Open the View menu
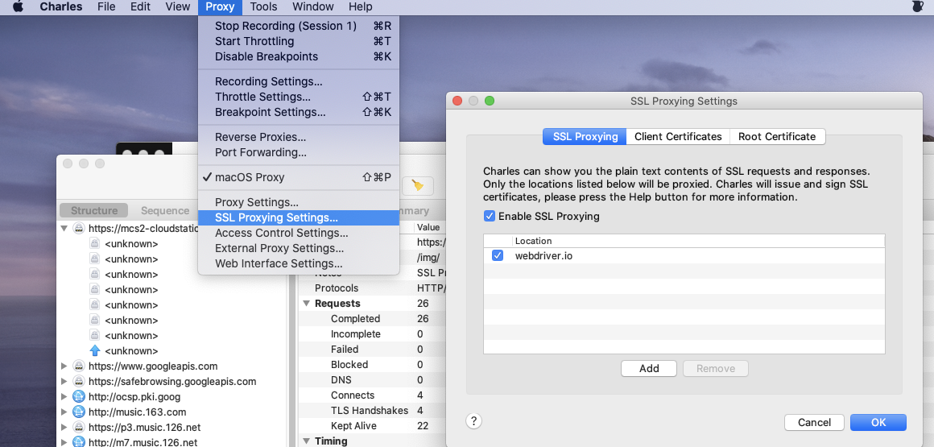Screen dimensions: 934x447 click(177, 7)
